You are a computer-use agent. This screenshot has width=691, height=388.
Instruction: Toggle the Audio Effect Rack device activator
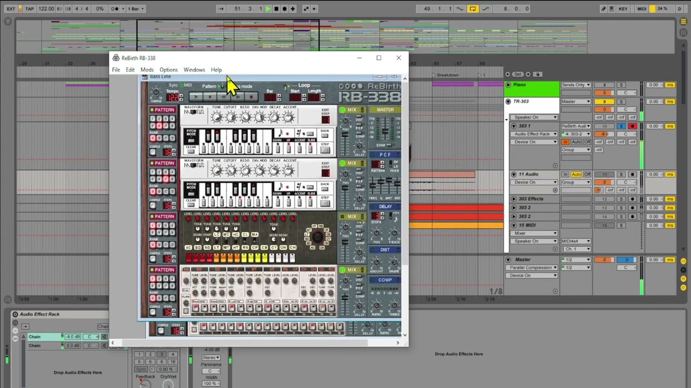[x=15, y=314]
